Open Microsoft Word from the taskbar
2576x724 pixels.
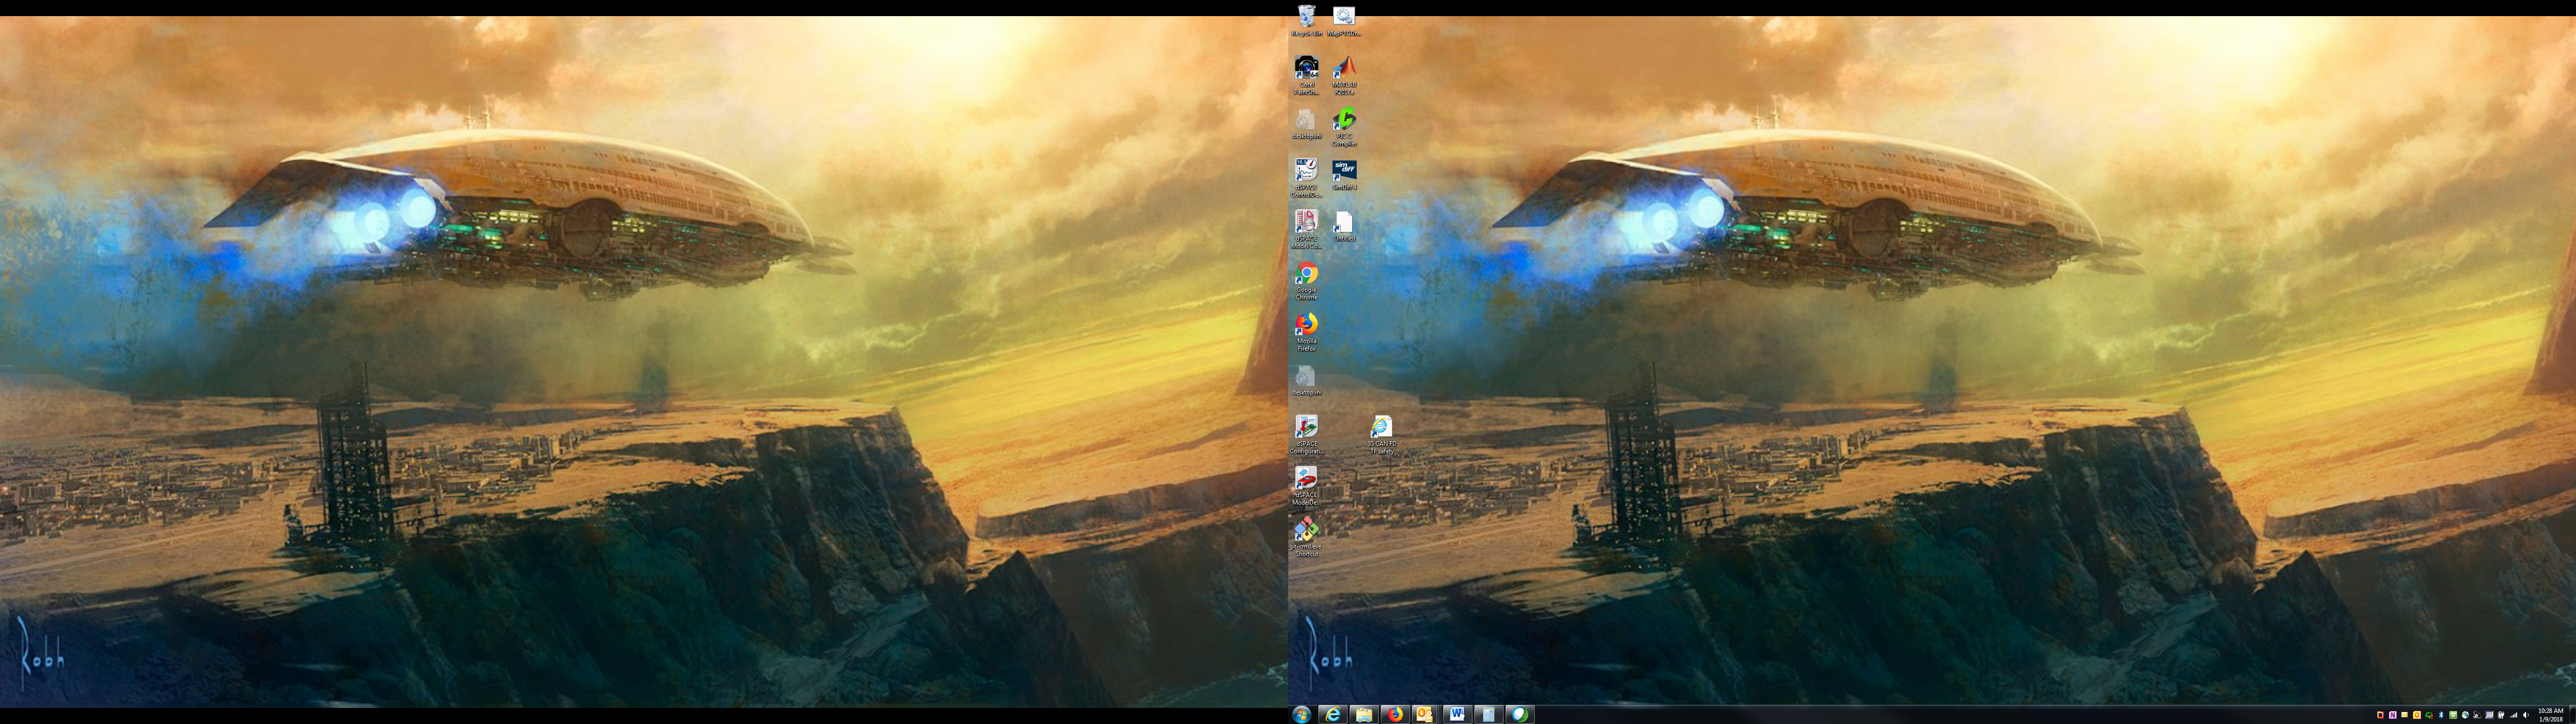click(x=1458, y=714)
